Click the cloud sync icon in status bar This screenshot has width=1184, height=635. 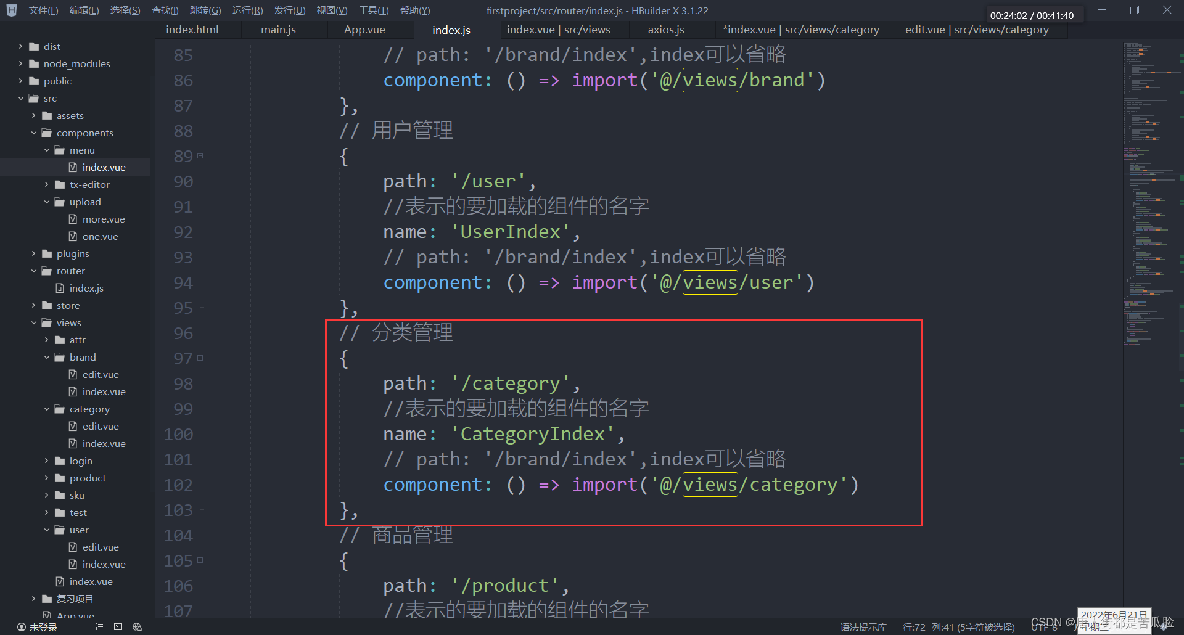pyautogui.click(x=138, y=627)
